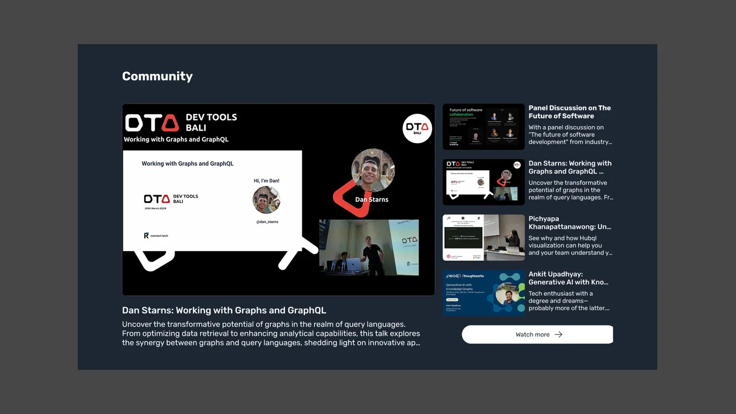This screenshot has height=414, width=736.
Task: Click the text 'See why and how Hubql'
Action: pos(570,245)
